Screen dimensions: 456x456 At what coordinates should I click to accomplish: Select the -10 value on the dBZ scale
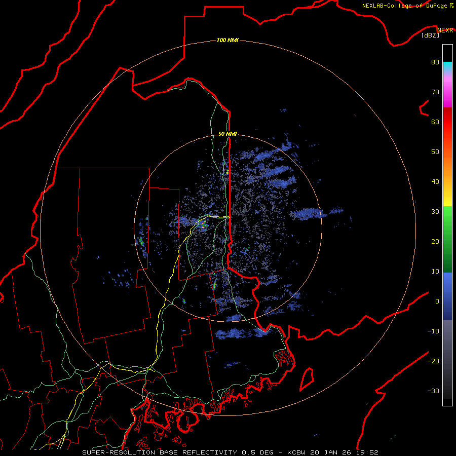[x=433, y=331]
